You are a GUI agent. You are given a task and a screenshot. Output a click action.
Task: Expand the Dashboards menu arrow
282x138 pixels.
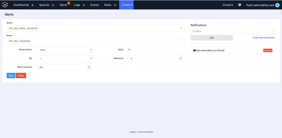click(32, 5)
